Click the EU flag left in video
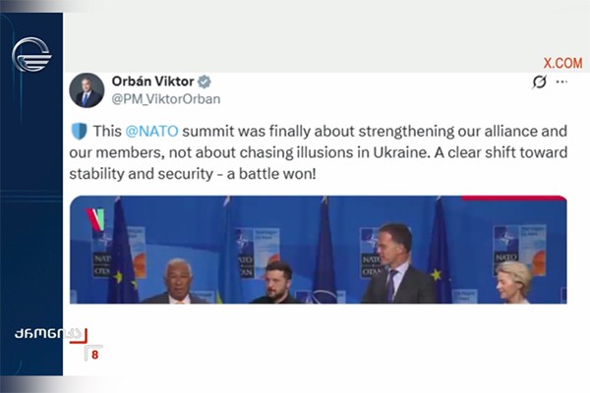The width and height of the screenshot is (590, 393). [x=122, y=252]
